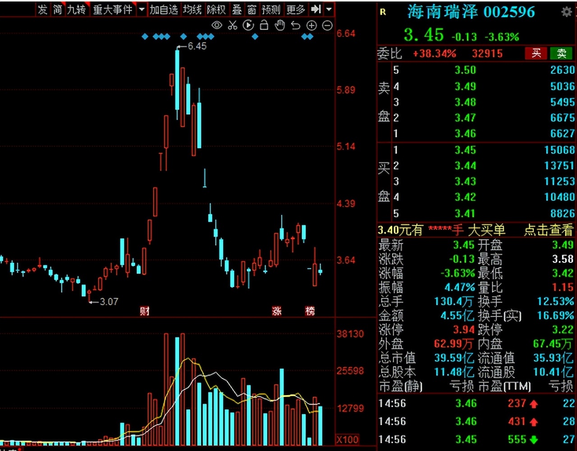Open the 重大事件 dropdown arrow
The image size is (577, 451).
point(142,9)
